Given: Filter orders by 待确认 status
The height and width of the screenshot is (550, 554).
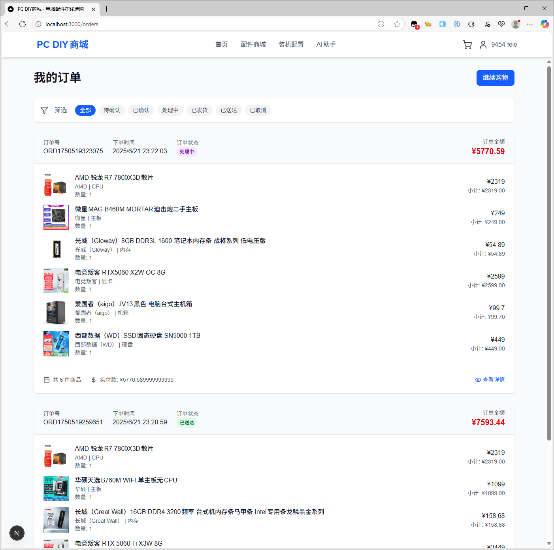Looking at the screenshot, I should [x=112, y=110].
